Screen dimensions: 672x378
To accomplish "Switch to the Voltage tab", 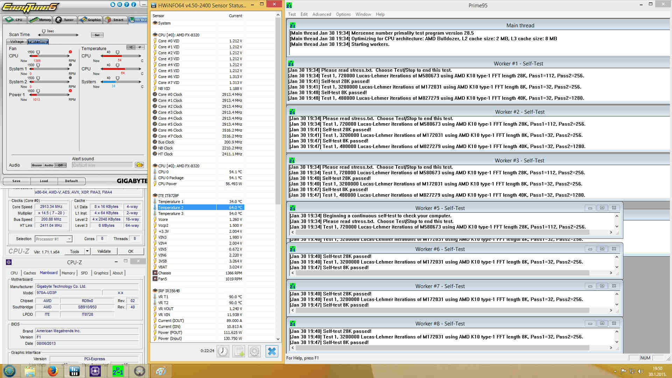I will pyautogui.click(x=17, y=42).
